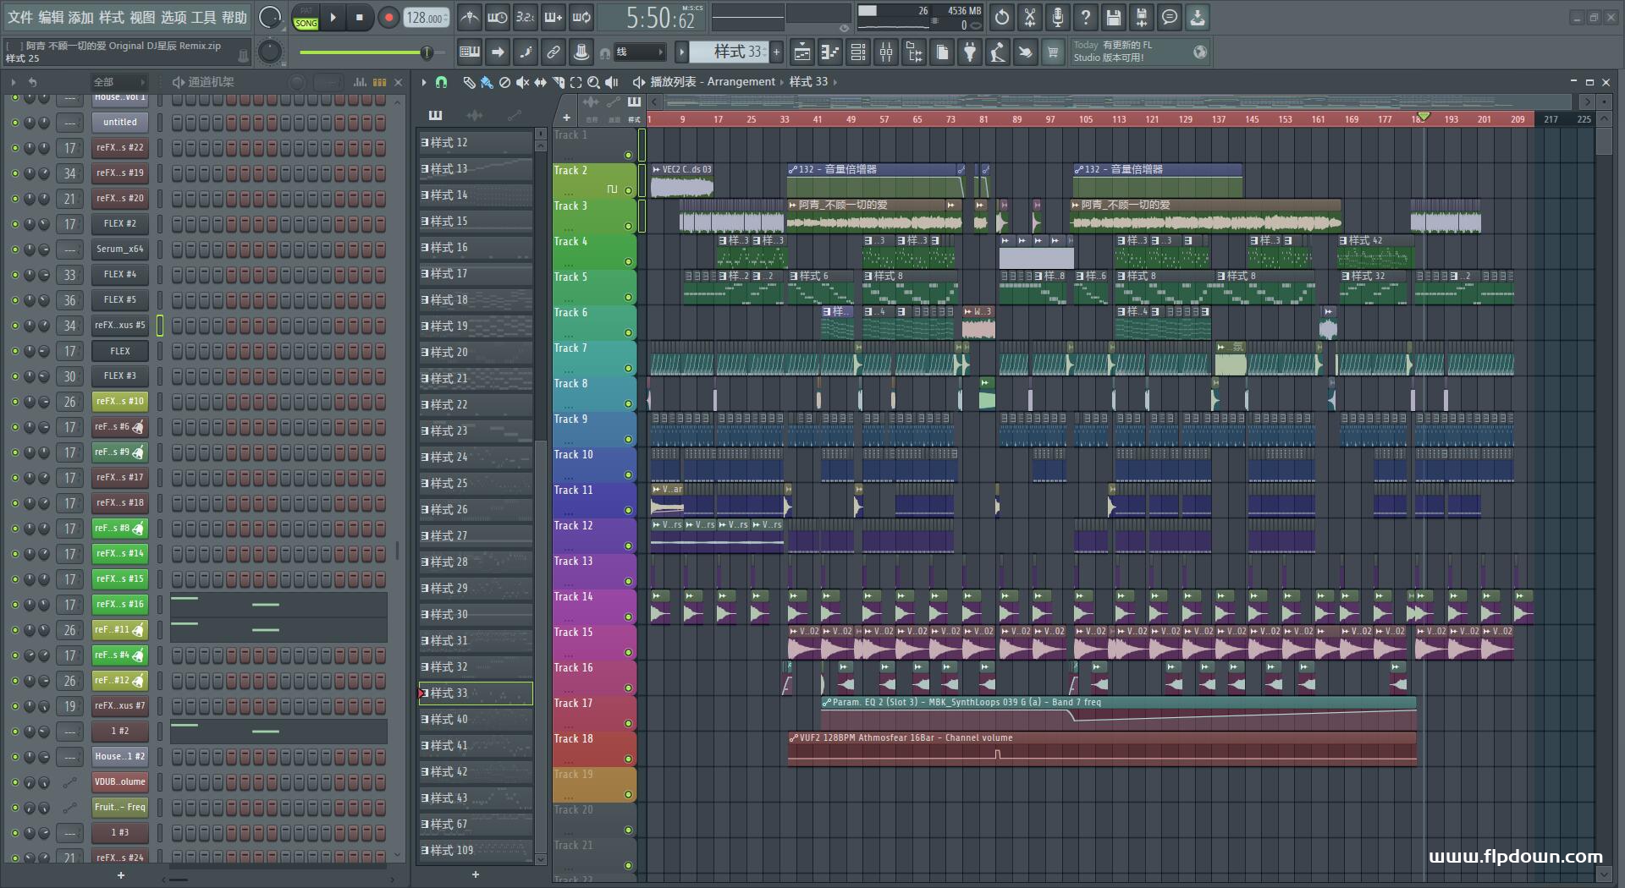Viewport: 1625px width, 888px height.
Task: Start playback with the play button
Action: 333,17
